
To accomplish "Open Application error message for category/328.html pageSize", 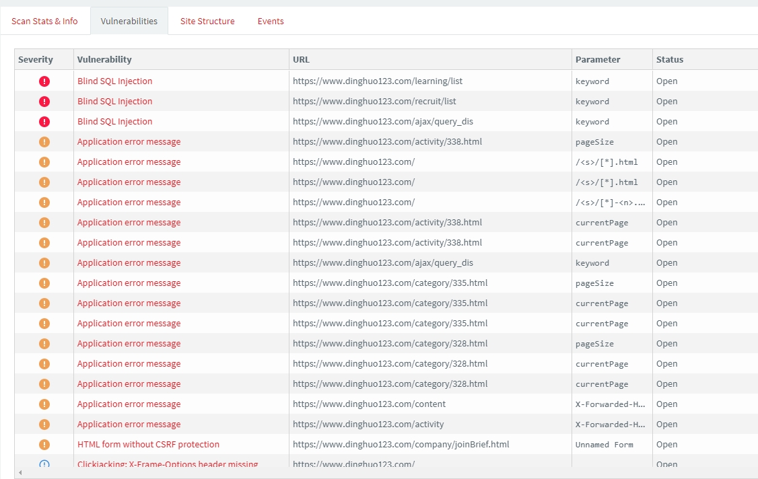I will point(129,344).
